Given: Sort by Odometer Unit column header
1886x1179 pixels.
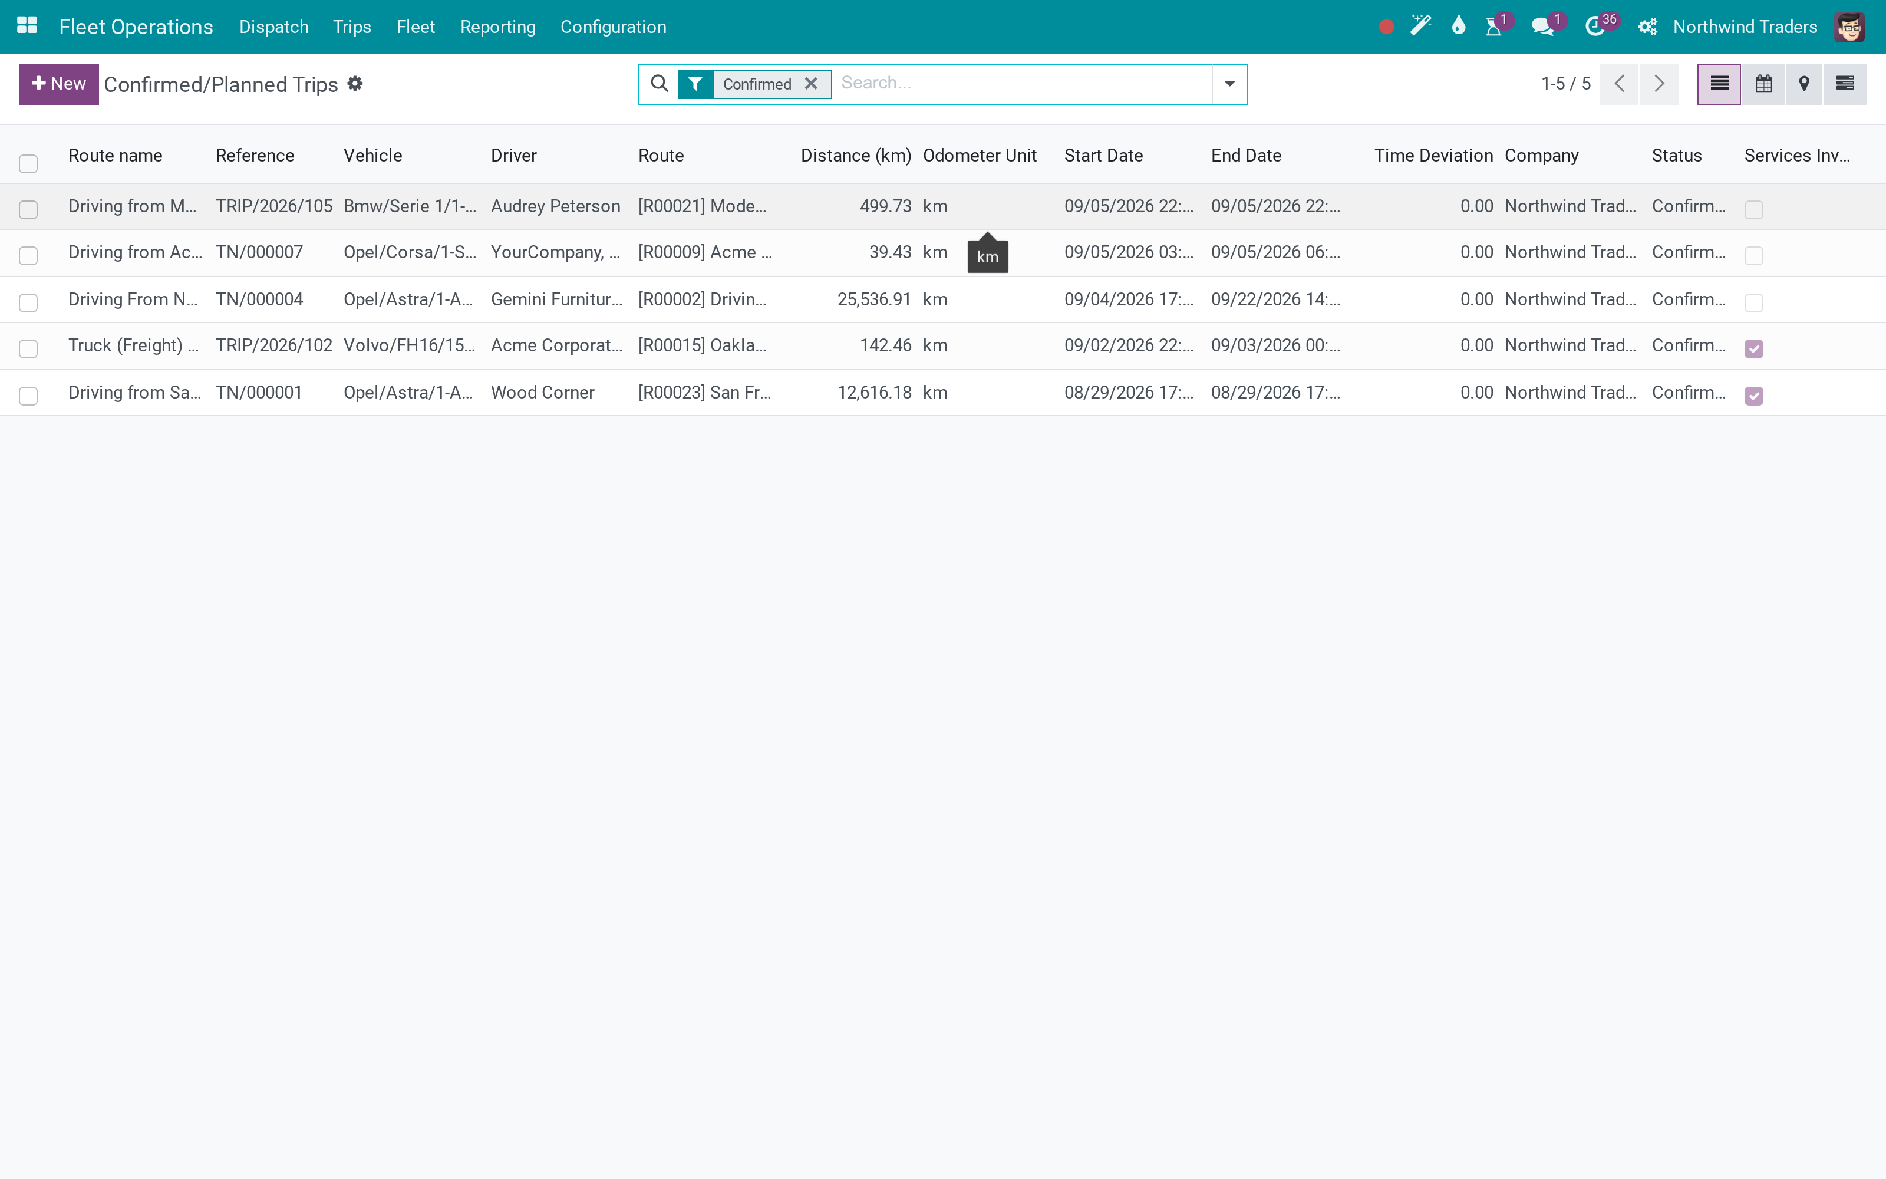Looking at the screenshot, I should coord(980,155).
